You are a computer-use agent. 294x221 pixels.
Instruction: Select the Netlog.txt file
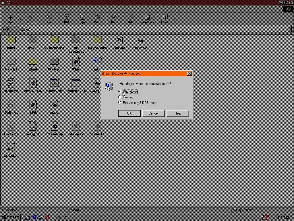coord(33,129)
